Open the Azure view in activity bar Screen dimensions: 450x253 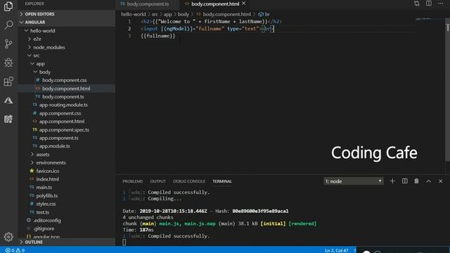point(8,100)
